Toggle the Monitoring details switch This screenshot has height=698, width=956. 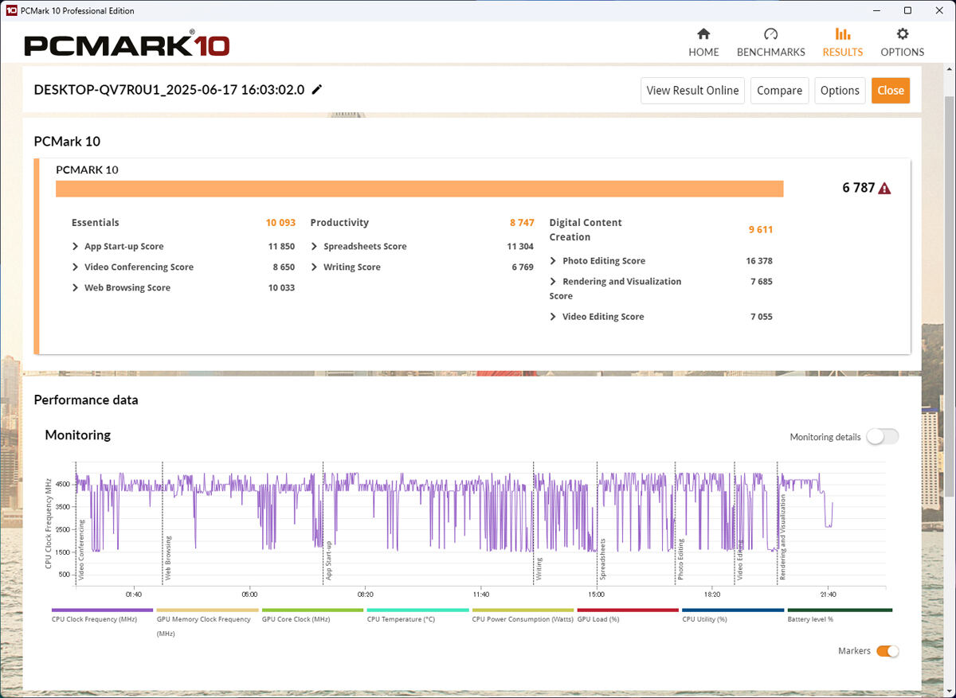point(882,436)
